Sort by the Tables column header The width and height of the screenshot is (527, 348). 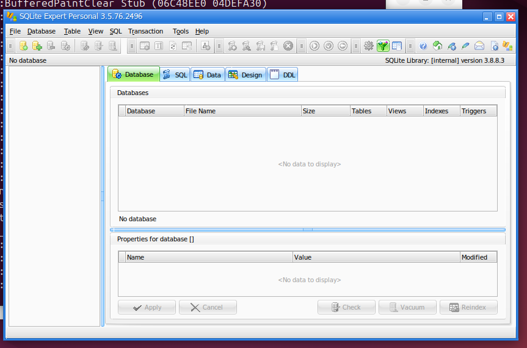point(368,111)
